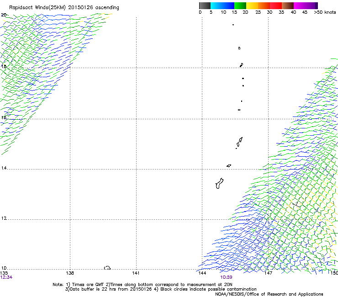Image resolution: width=338 pixels, height=297 pixels.
Task: Click the latitude label '14'
Action: pos(4,168)
